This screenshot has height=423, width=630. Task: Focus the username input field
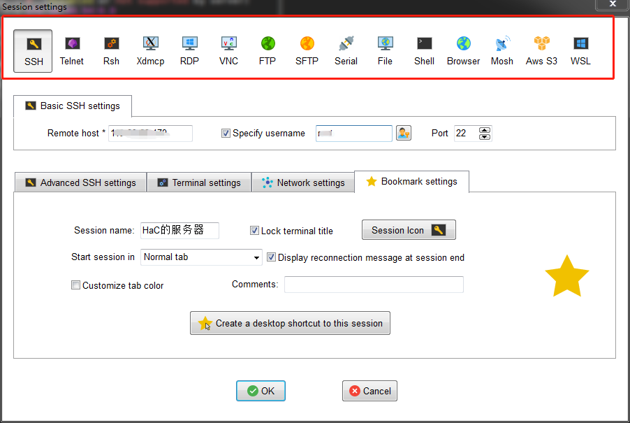[x=354, y=133]
